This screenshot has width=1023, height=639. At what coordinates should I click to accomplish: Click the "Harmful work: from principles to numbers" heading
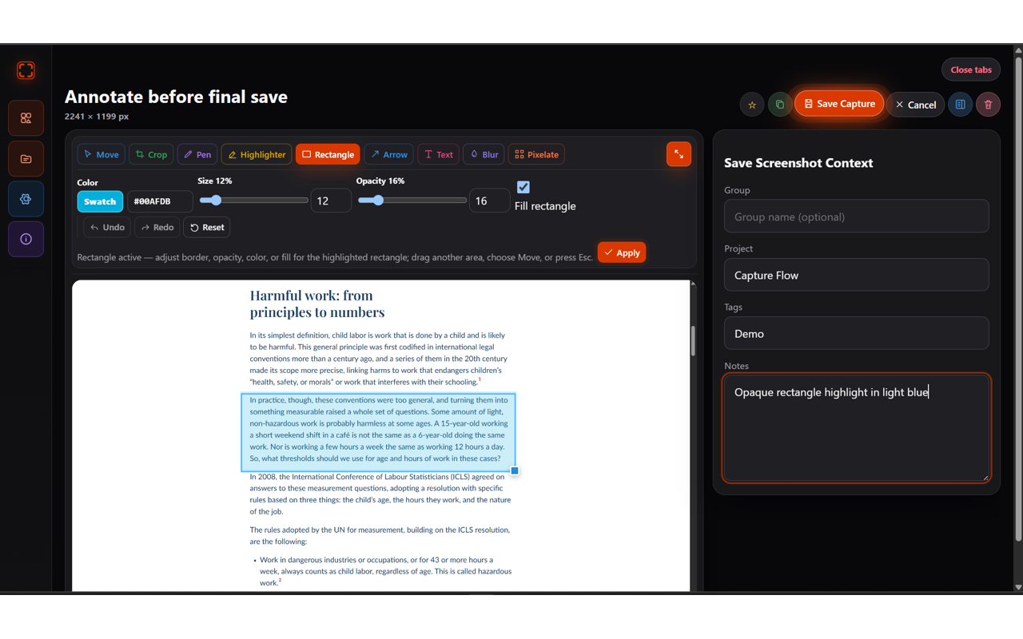point(317,304)
